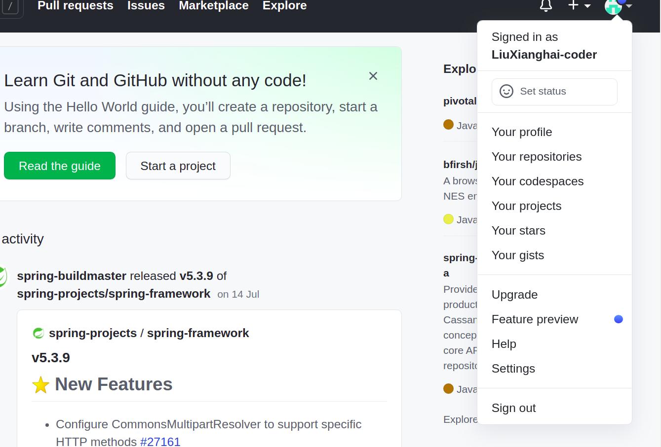Screen dimensions: 661x447
Task: Open Your stars
Action: tap(554, 231)
